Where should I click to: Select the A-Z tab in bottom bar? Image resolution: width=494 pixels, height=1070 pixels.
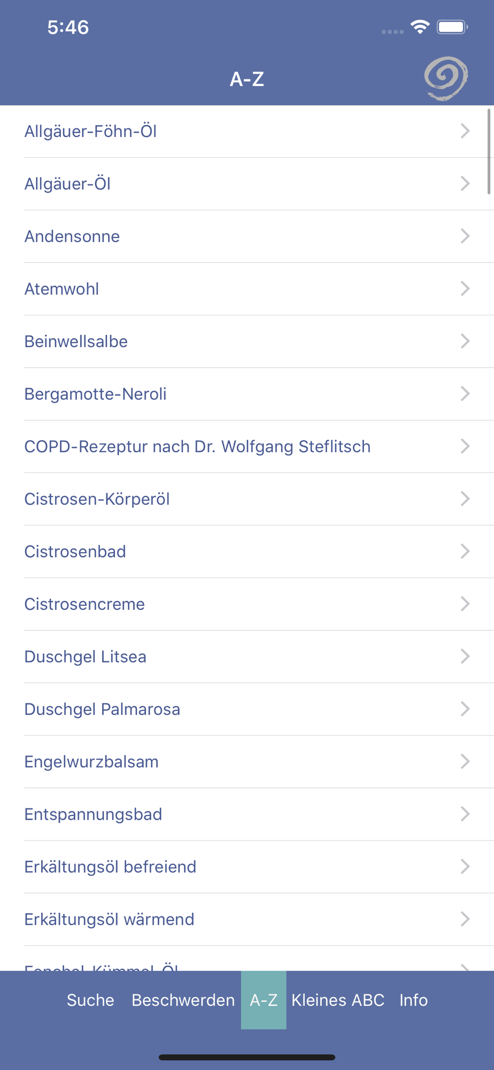(x=264, y=1000)
